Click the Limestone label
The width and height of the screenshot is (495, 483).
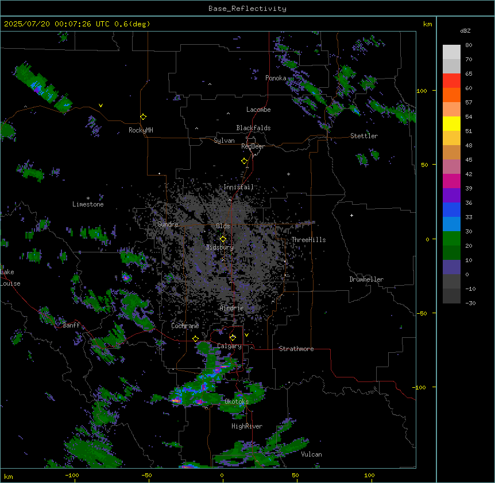[88, 204]
